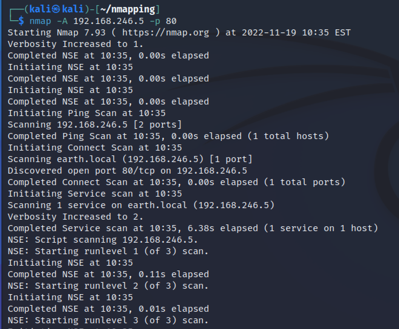Click the 'NSE: Script scanning' line

click(x=103, y=240)
